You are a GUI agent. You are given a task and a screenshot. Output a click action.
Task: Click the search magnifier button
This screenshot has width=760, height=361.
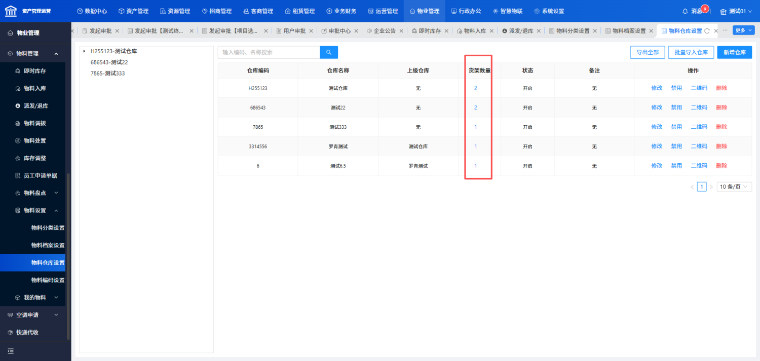pos(328,52)
